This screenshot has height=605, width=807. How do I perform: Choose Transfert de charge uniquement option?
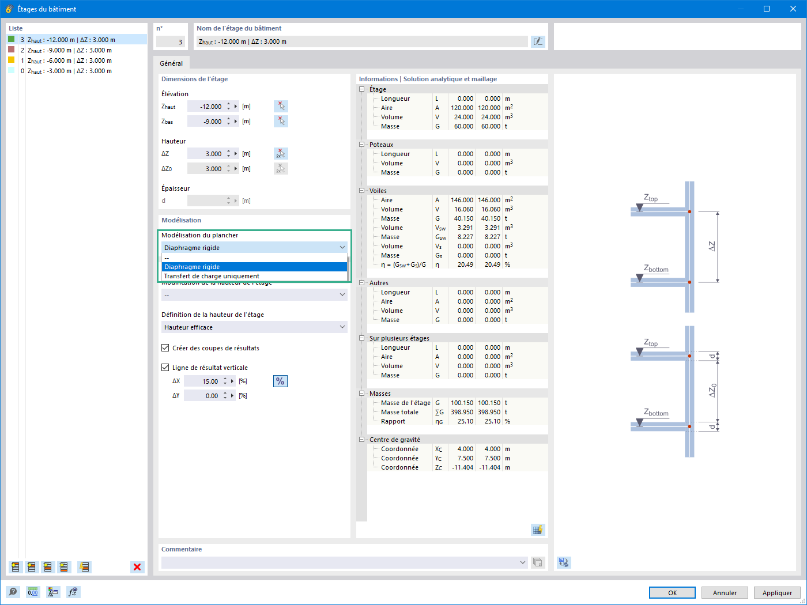[x=254, y=276]
